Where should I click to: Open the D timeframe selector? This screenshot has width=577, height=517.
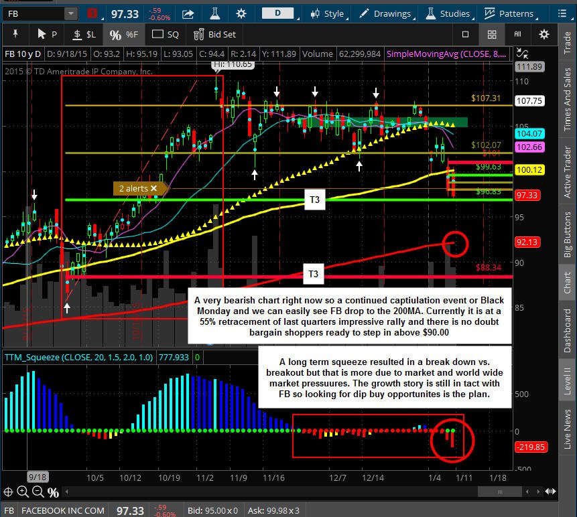click(x=278, y=13)
